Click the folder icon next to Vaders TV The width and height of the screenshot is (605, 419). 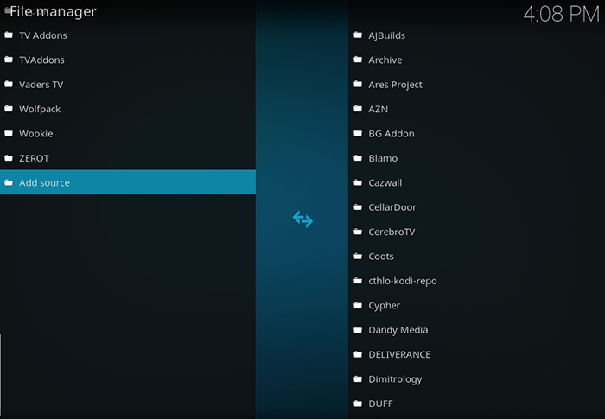tap(9, 84)
